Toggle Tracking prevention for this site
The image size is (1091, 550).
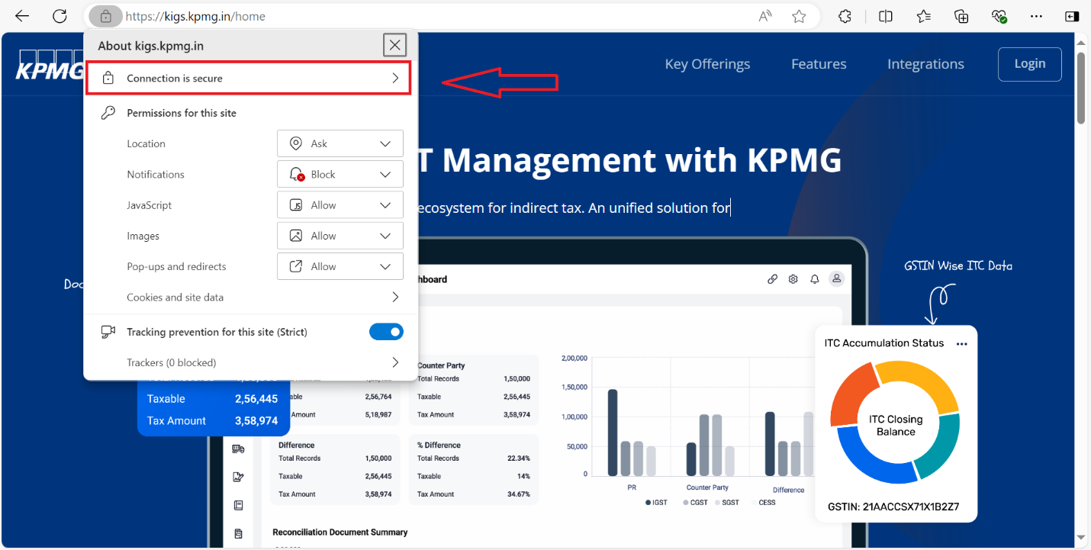(386, 332)
